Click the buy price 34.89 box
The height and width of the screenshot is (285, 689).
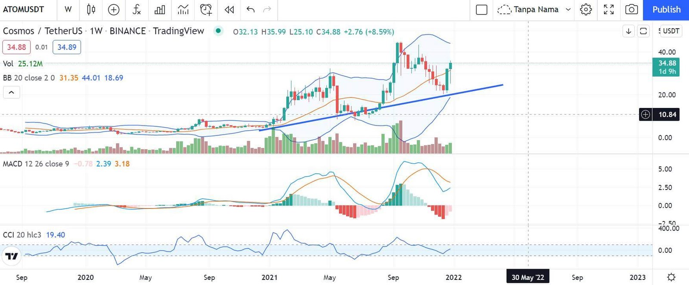(67, 47)
